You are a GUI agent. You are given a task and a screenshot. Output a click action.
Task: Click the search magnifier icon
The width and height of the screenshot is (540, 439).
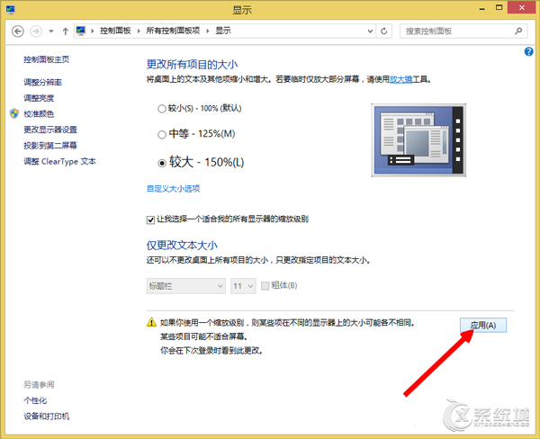tap(518, 31)
